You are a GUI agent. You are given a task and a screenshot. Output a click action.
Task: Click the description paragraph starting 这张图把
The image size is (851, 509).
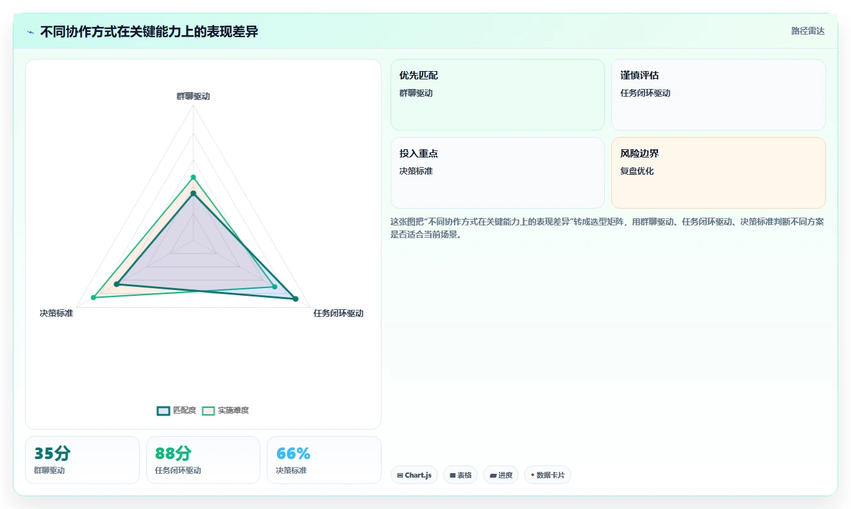607,228
